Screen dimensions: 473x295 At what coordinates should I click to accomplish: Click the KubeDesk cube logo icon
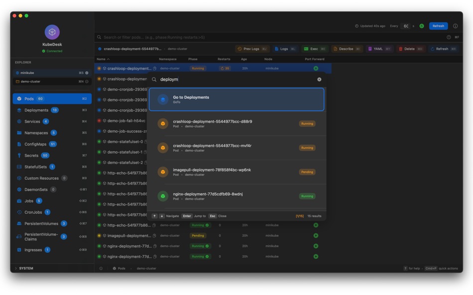52,32
